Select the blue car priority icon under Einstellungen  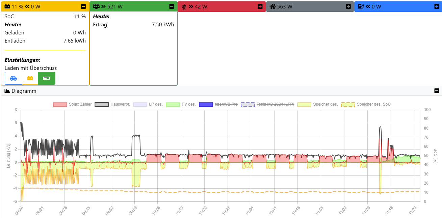tap(13, 78)
